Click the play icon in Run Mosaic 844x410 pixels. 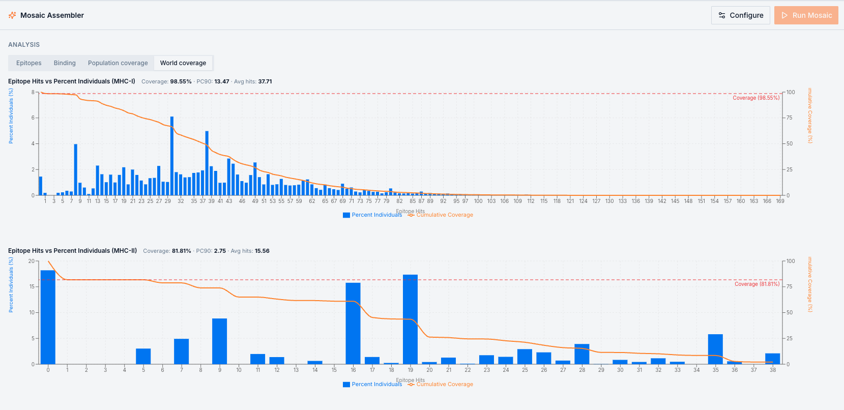coord(784,15)
